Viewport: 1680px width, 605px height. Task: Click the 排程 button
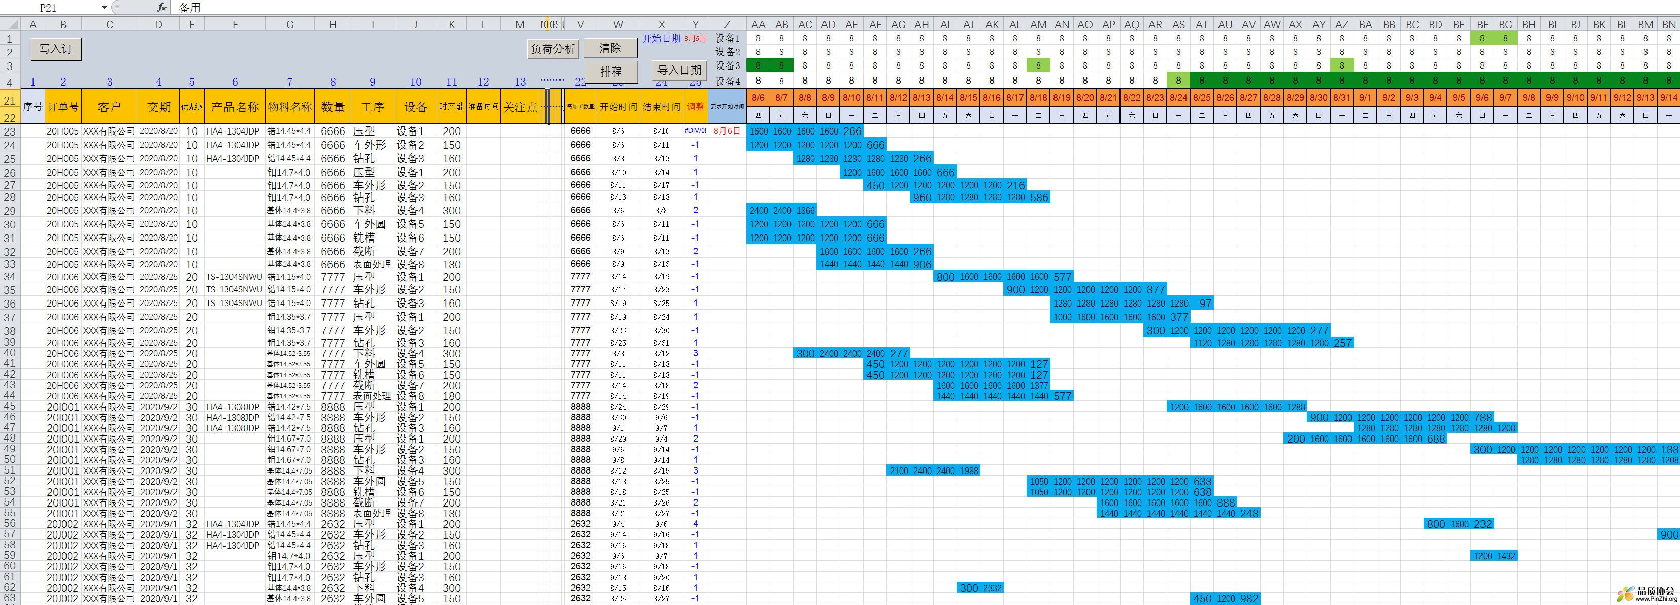point(610,71)
